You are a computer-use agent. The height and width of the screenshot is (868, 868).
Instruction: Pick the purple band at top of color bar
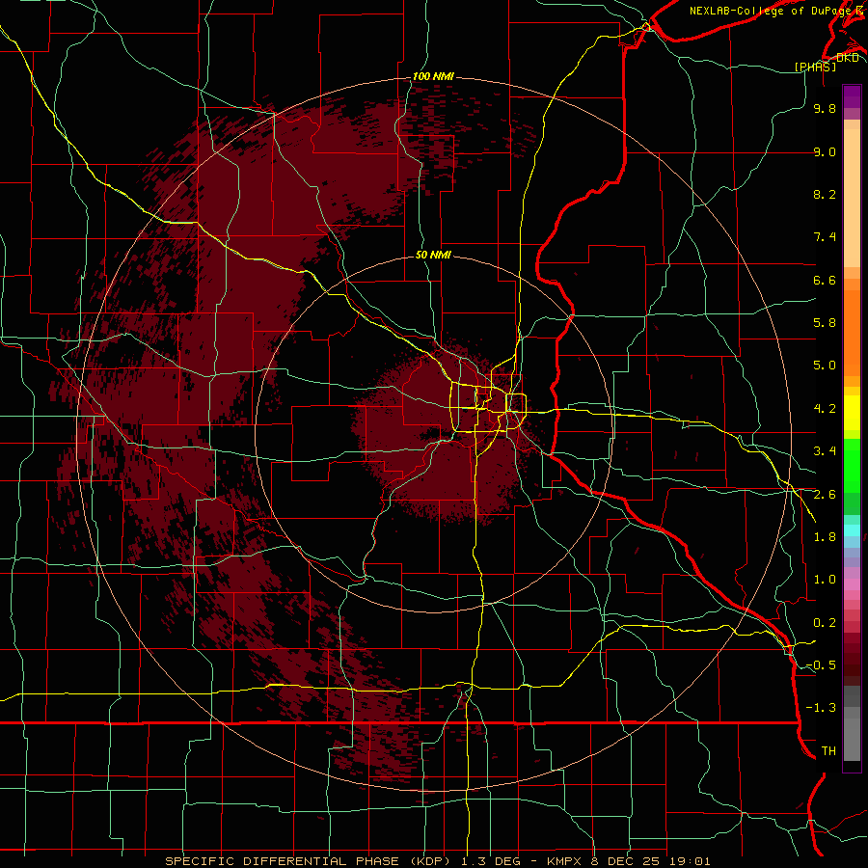[852, 96]
